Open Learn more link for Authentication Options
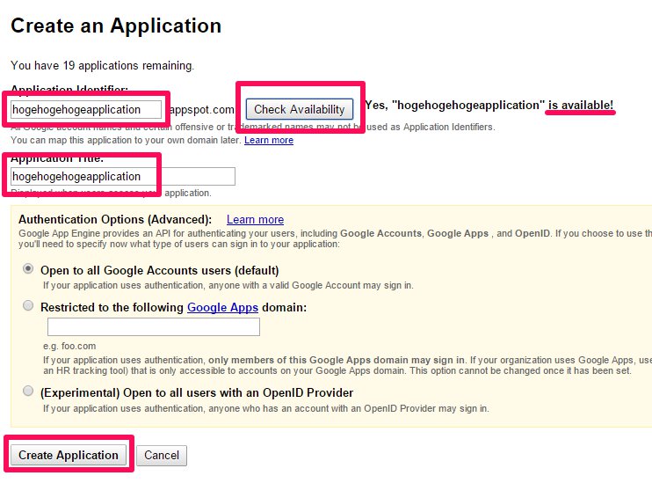 coord(255,219)
